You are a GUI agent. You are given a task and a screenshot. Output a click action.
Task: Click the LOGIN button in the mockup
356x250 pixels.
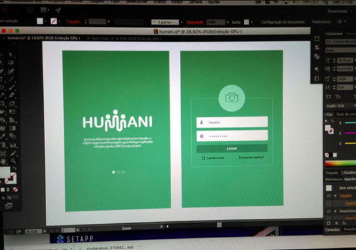coord(232,149)
